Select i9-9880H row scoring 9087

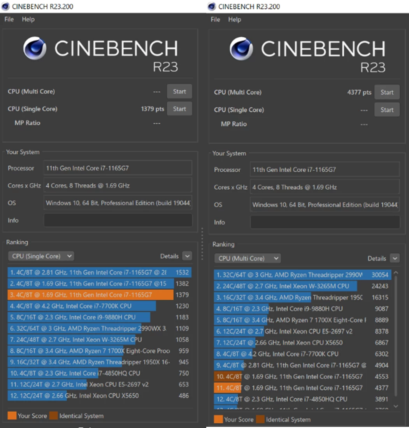303,309
